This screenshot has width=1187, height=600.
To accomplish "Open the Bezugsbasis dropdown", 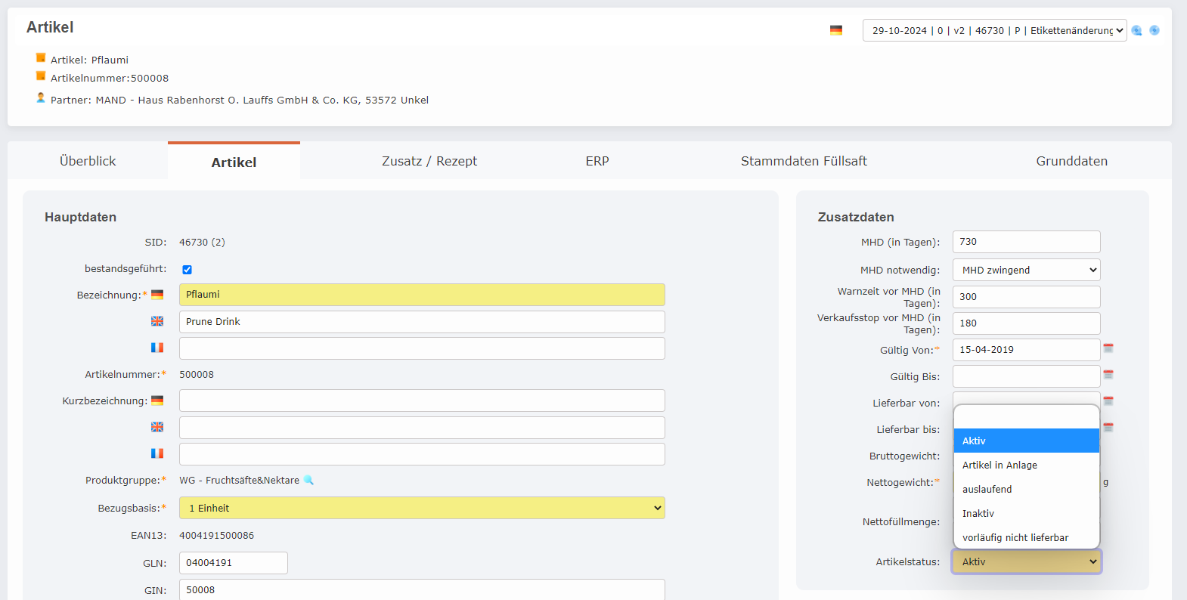I will (422, 508).
